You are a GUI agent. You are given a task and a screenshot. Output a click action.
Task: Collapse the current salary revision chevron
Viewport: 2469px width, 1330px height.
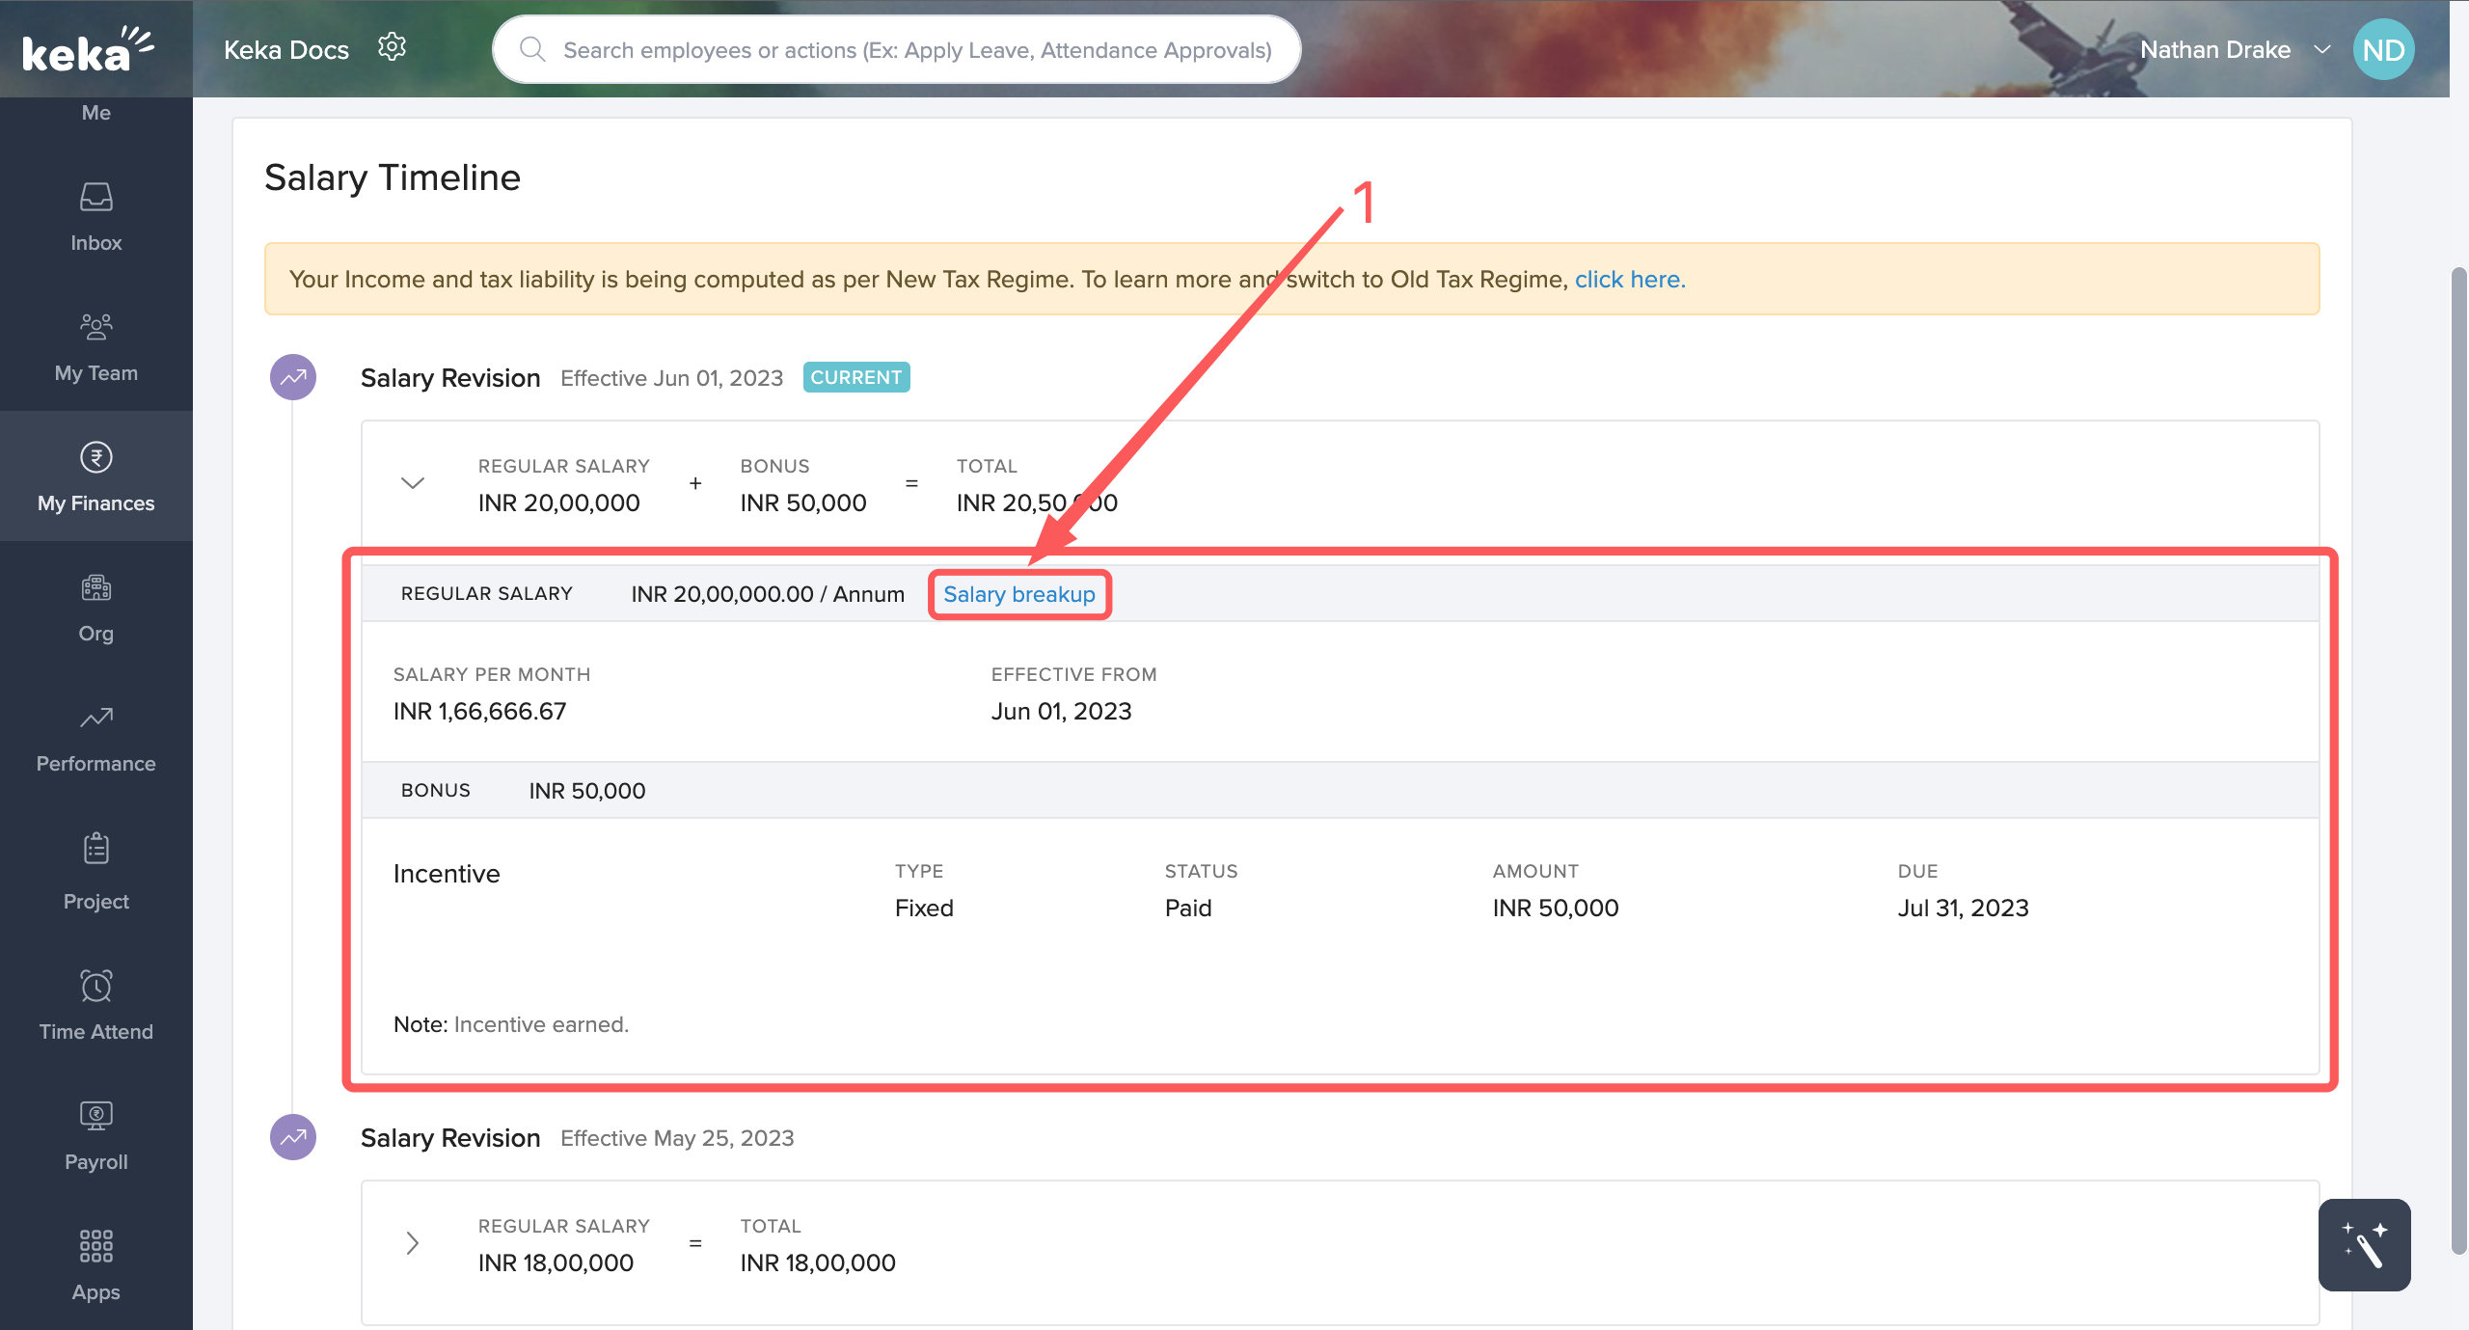[413, 483]
